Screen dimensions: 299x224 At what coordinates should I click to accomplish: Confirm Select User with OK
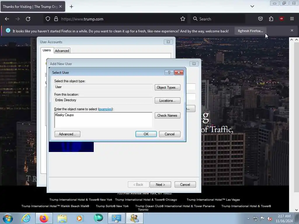146,134
